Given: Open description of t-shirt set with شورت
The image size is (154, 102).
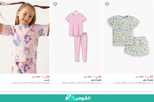Looking at the screenshot, I should (x=132, y=83).
